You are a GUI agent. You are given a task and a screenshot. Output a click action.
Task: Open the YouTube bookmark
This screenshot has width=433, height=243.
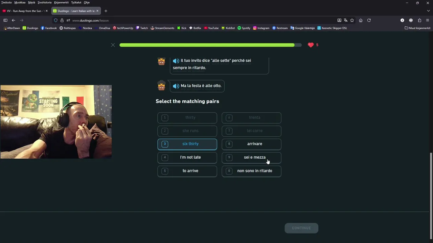(211, 28)
